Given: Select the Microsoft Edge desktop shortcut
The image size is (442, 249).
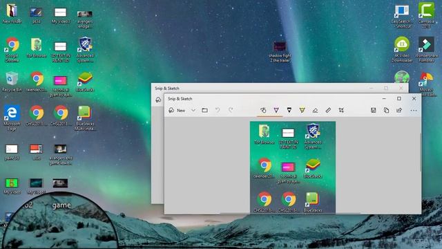Looking at the screenshot, I should tap(12, 118).
